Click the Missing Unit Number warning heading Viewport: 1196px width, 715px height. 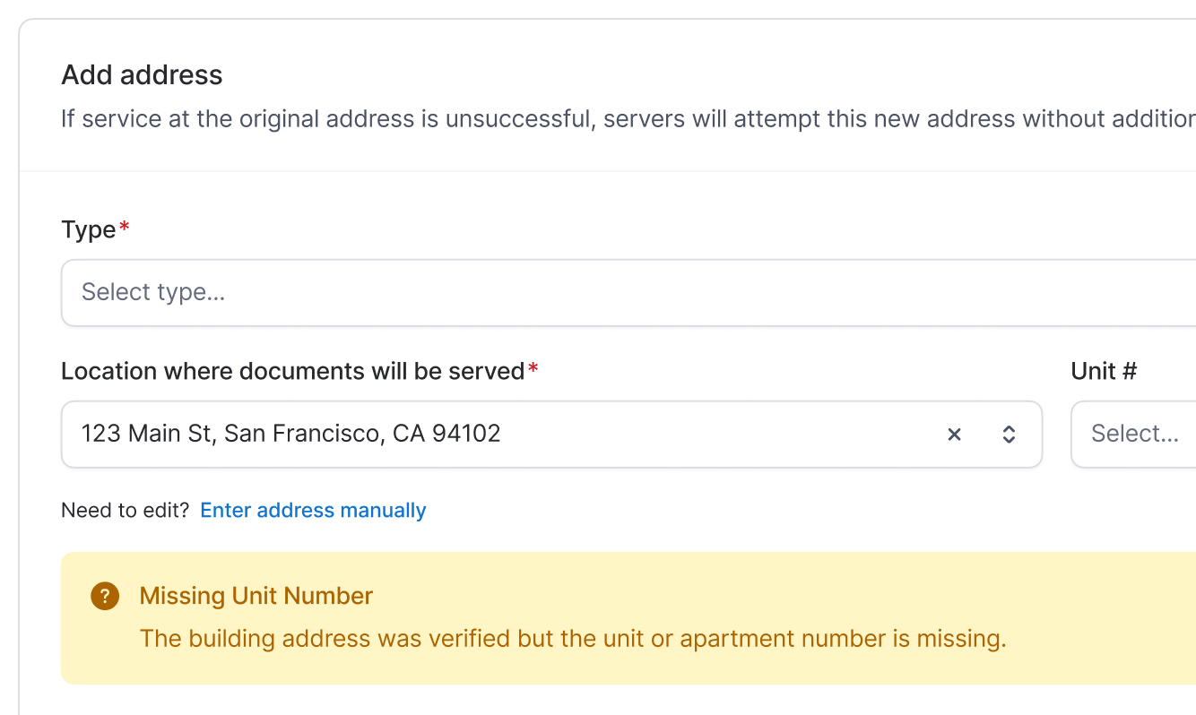(x=256, y=595)
